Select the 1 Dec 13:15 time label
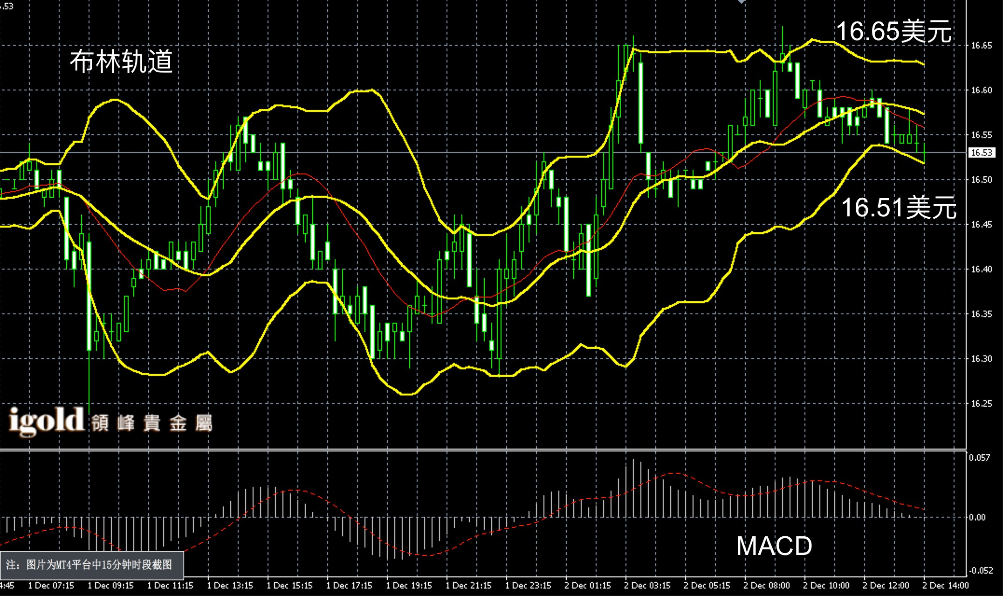The width and height of the screenshot is (1003, 596). pos(230,585)
